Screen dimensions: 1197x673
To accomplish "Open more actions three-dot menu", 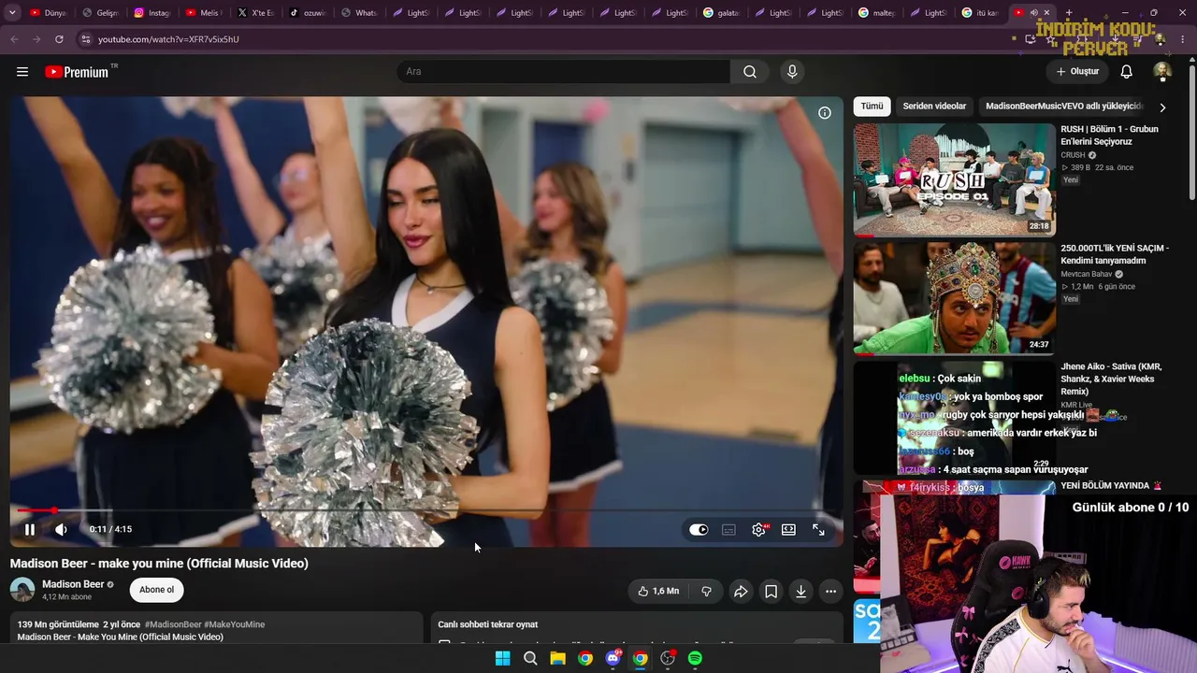I will (830, 591).
